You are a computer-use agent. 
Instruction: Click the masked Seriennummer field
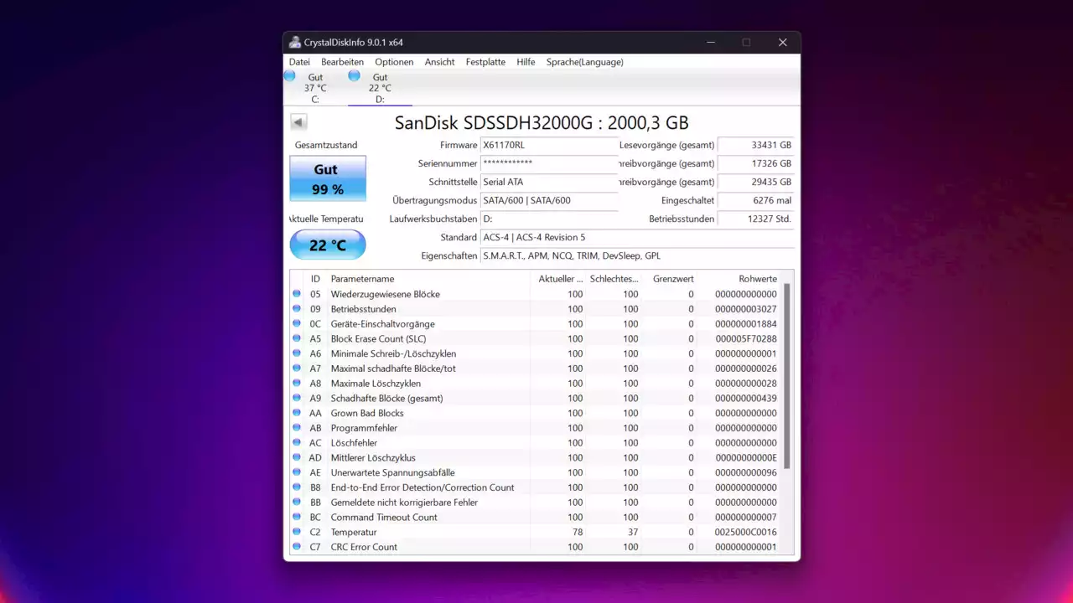click(x=549, y=163)
